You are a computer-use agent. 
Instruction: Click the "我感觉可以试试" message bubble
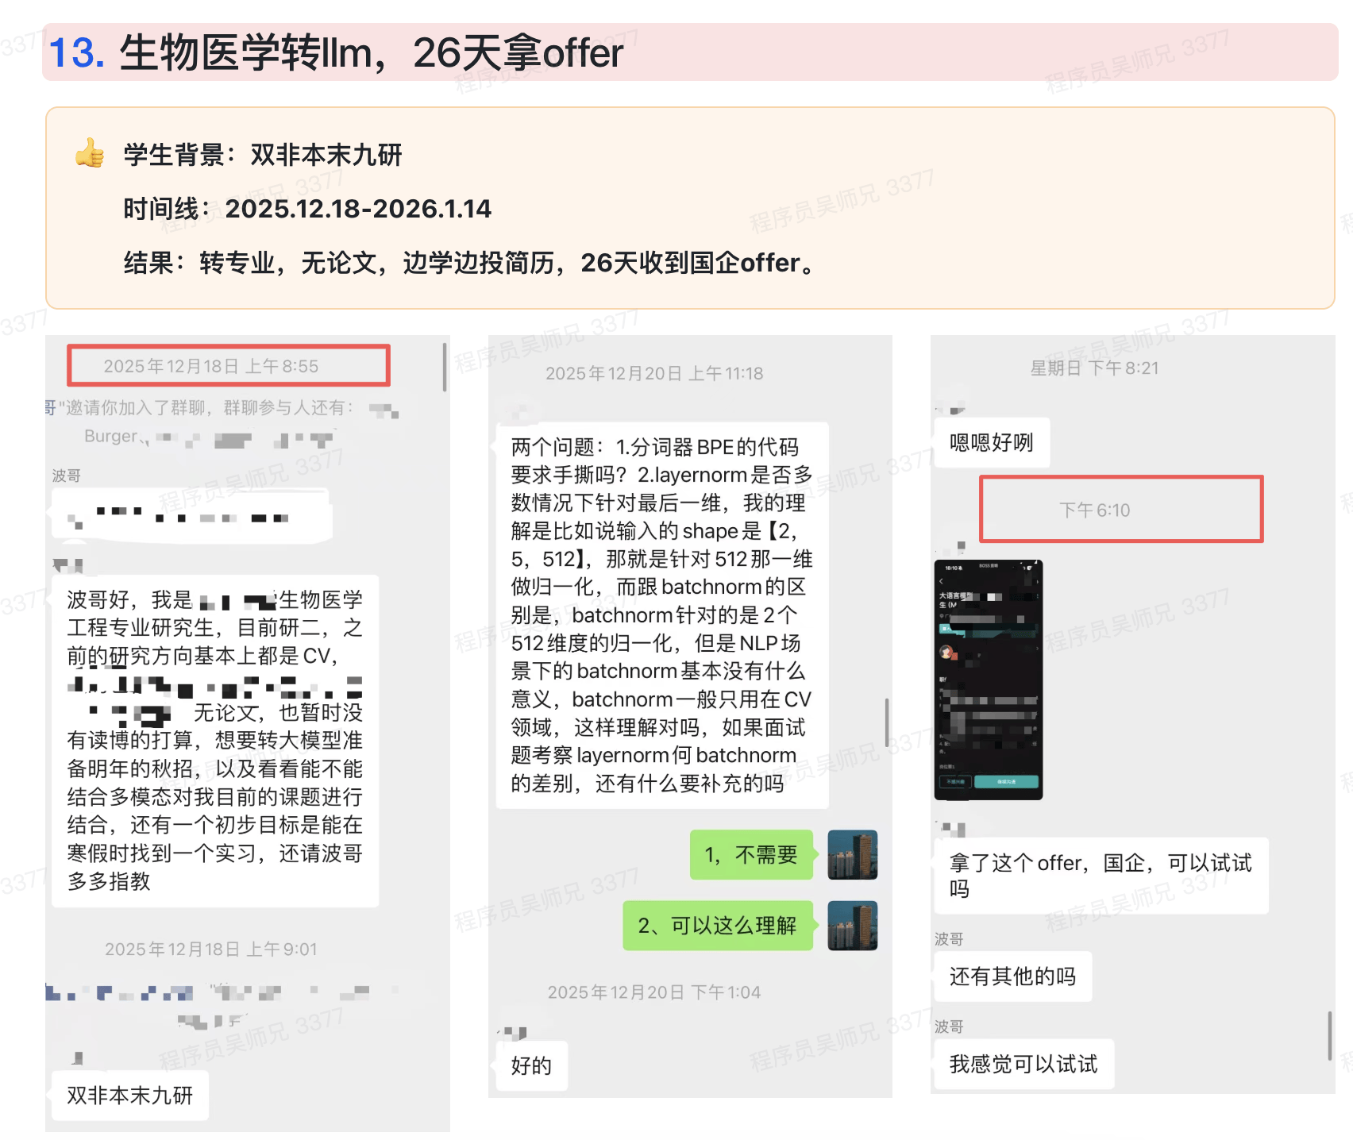[x=1023, y=1064]
